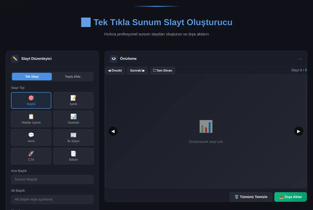Pick the İki Sütun slide type
The width and height of the screenshot is (313, 210).
74,137
